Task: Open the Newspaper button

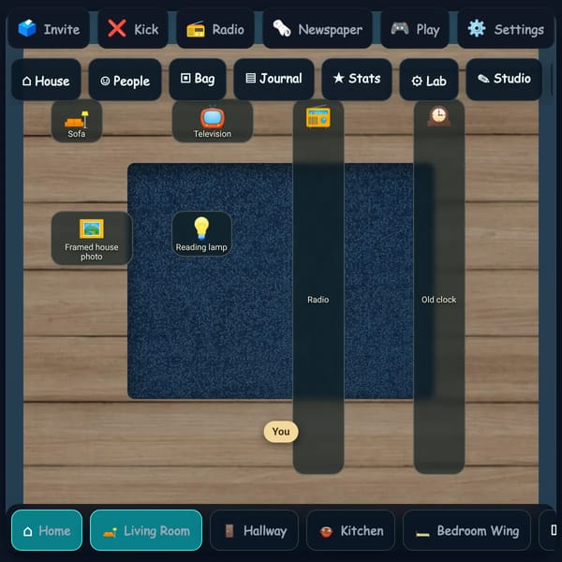Action: coord(318,29)
